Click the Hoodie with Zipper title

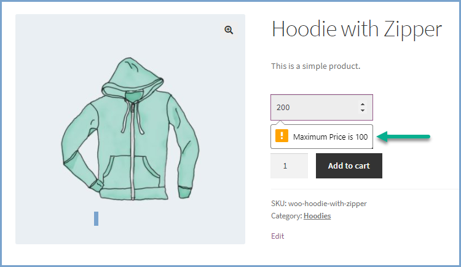(357, 30)
